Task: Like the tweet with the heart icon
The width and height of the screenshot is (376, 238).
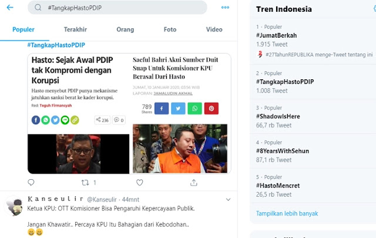Action: [x=140, y=183]
